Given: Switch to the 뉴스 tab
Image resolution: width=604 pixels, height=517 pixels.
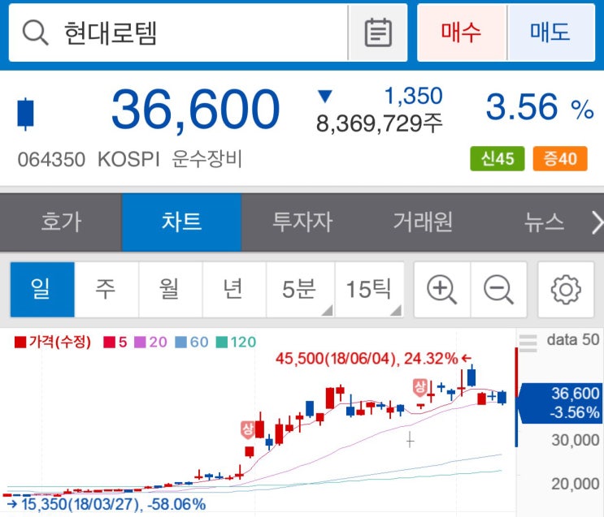Looking at the screenshot, I should coord(543,222).
